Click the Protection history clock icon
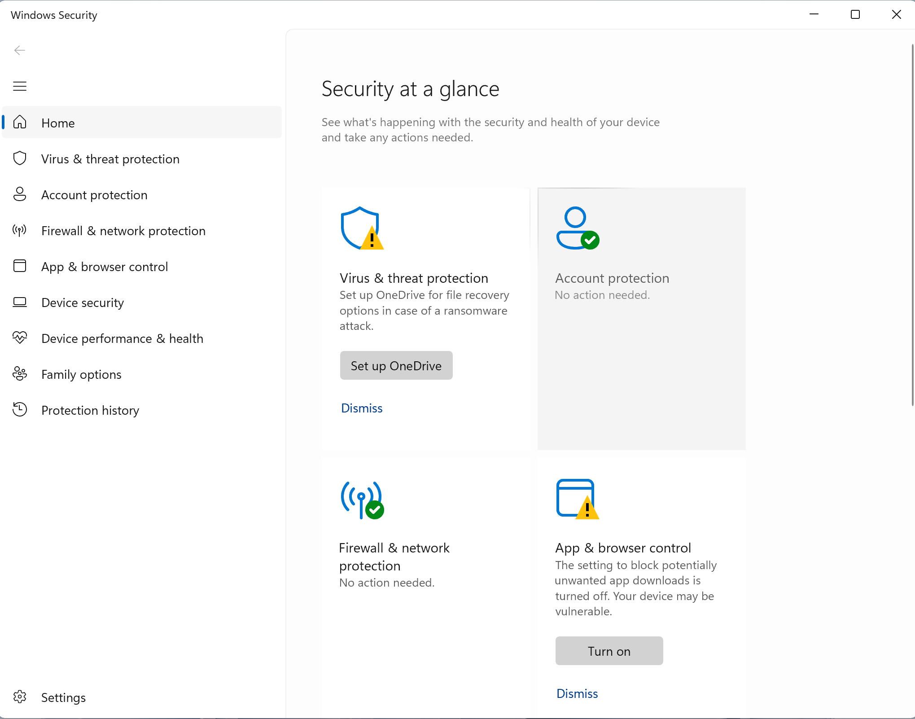This screenshot has width=915, height=719. [x=20, y=410]
